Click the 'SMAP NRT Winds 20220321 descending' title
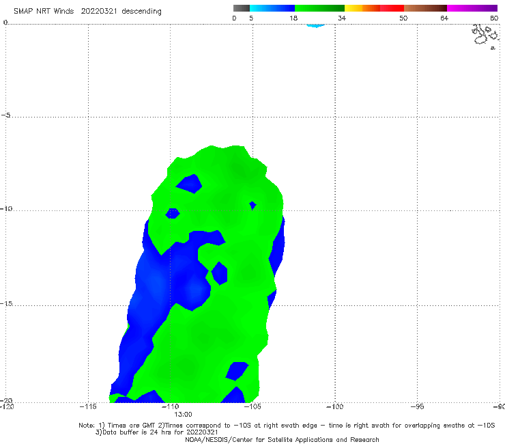Image resolution: width=505 pixels, height=444 pixels. point(87,11)
